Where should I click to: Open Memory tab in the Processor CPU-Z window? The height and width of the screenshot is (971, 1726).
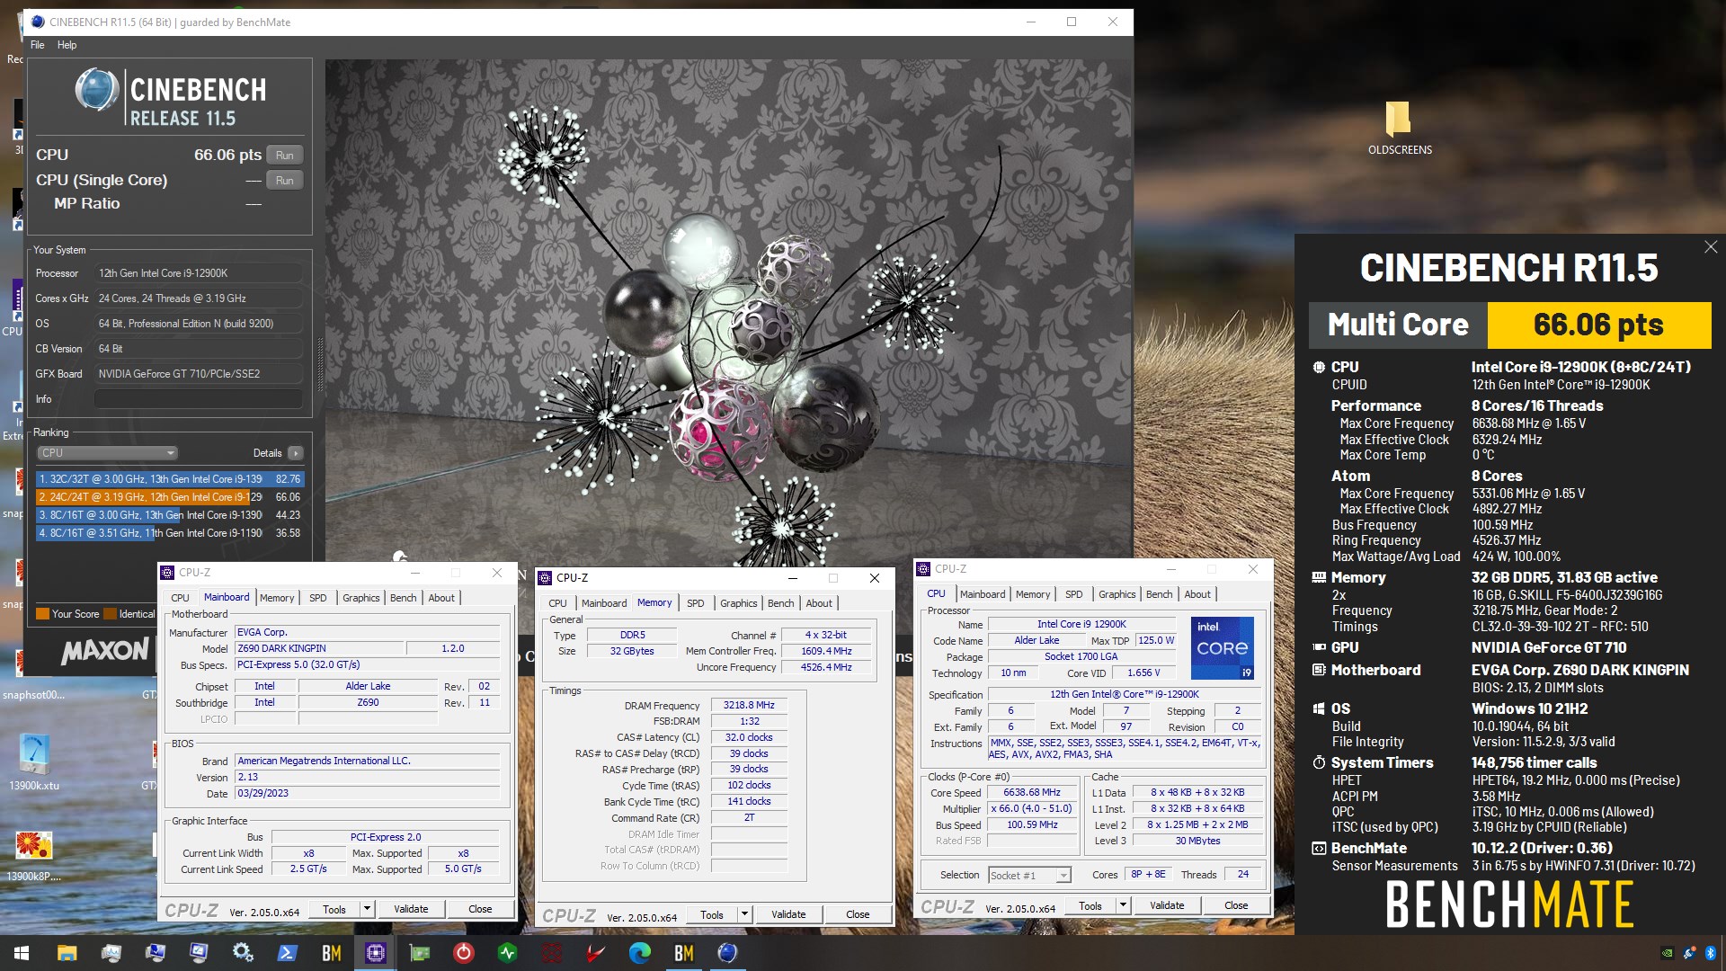[x=1033, y=594]
